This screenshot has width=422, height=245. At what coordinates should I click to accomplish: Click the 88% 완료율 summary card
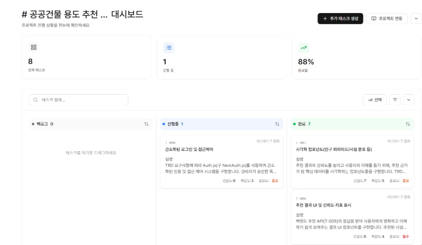click(357, 57)
